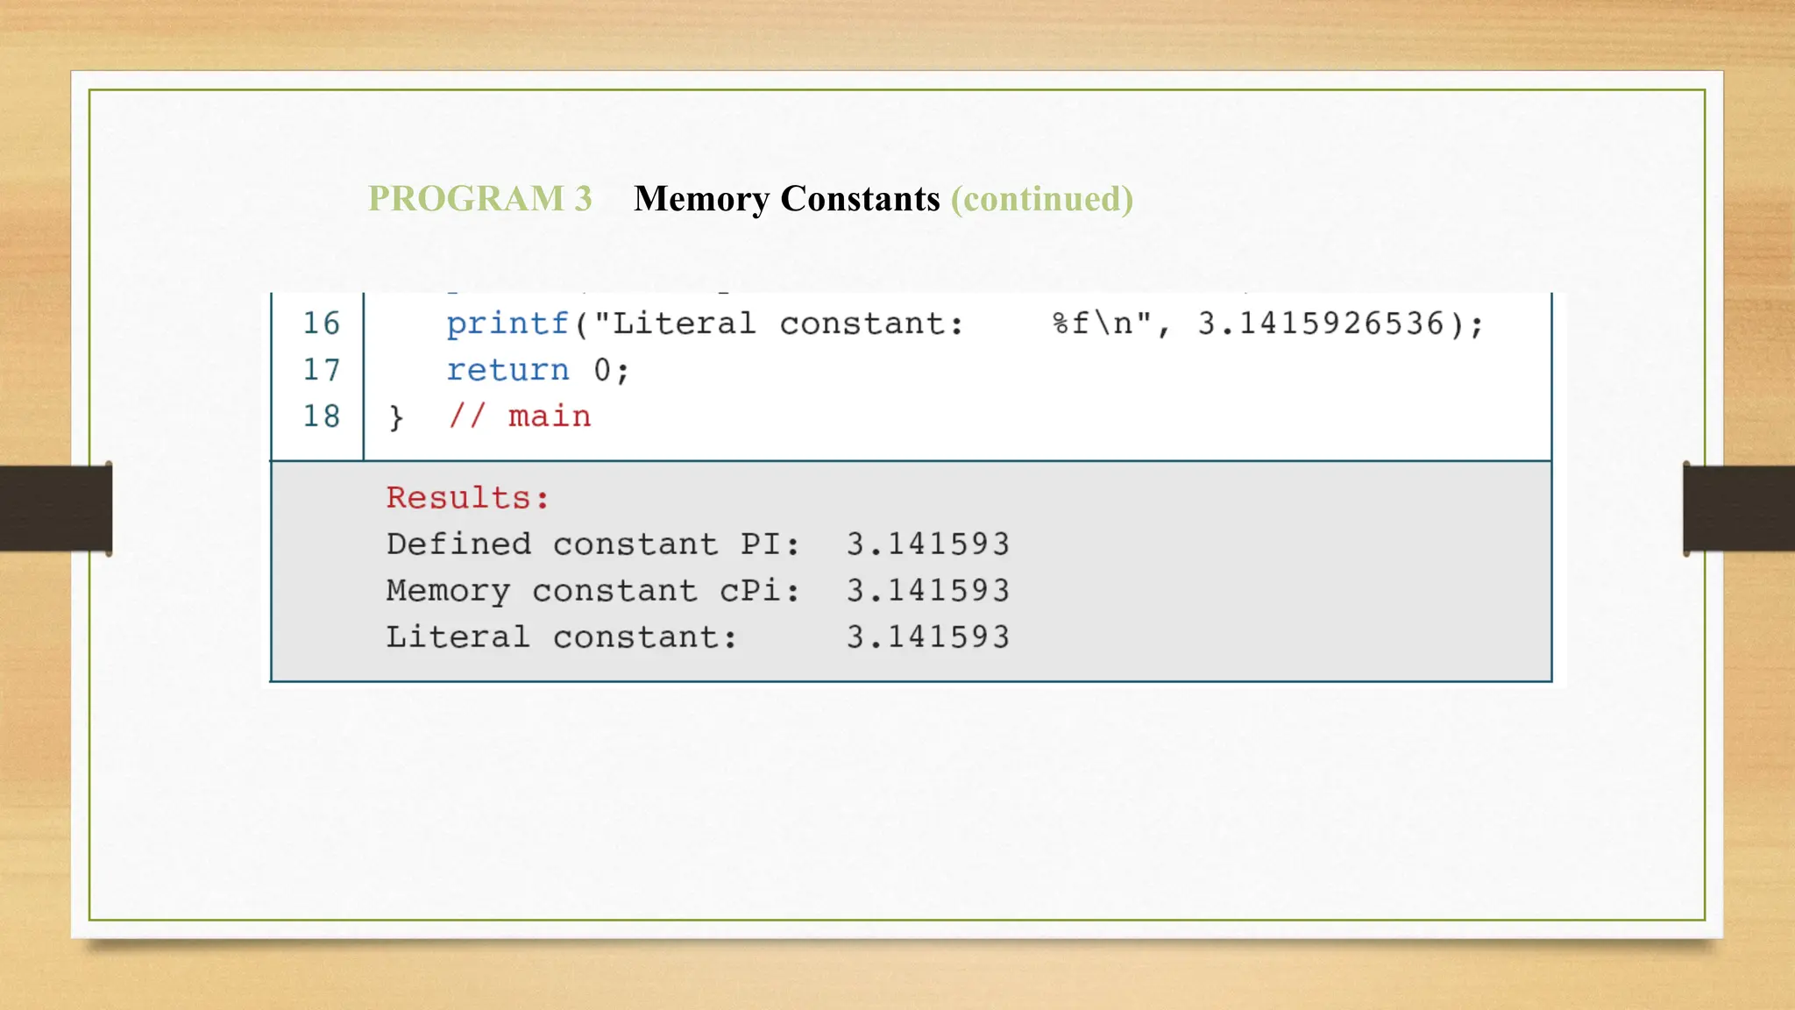
Task: Click the Literal constant: label in results
Action: click(561, 637)
